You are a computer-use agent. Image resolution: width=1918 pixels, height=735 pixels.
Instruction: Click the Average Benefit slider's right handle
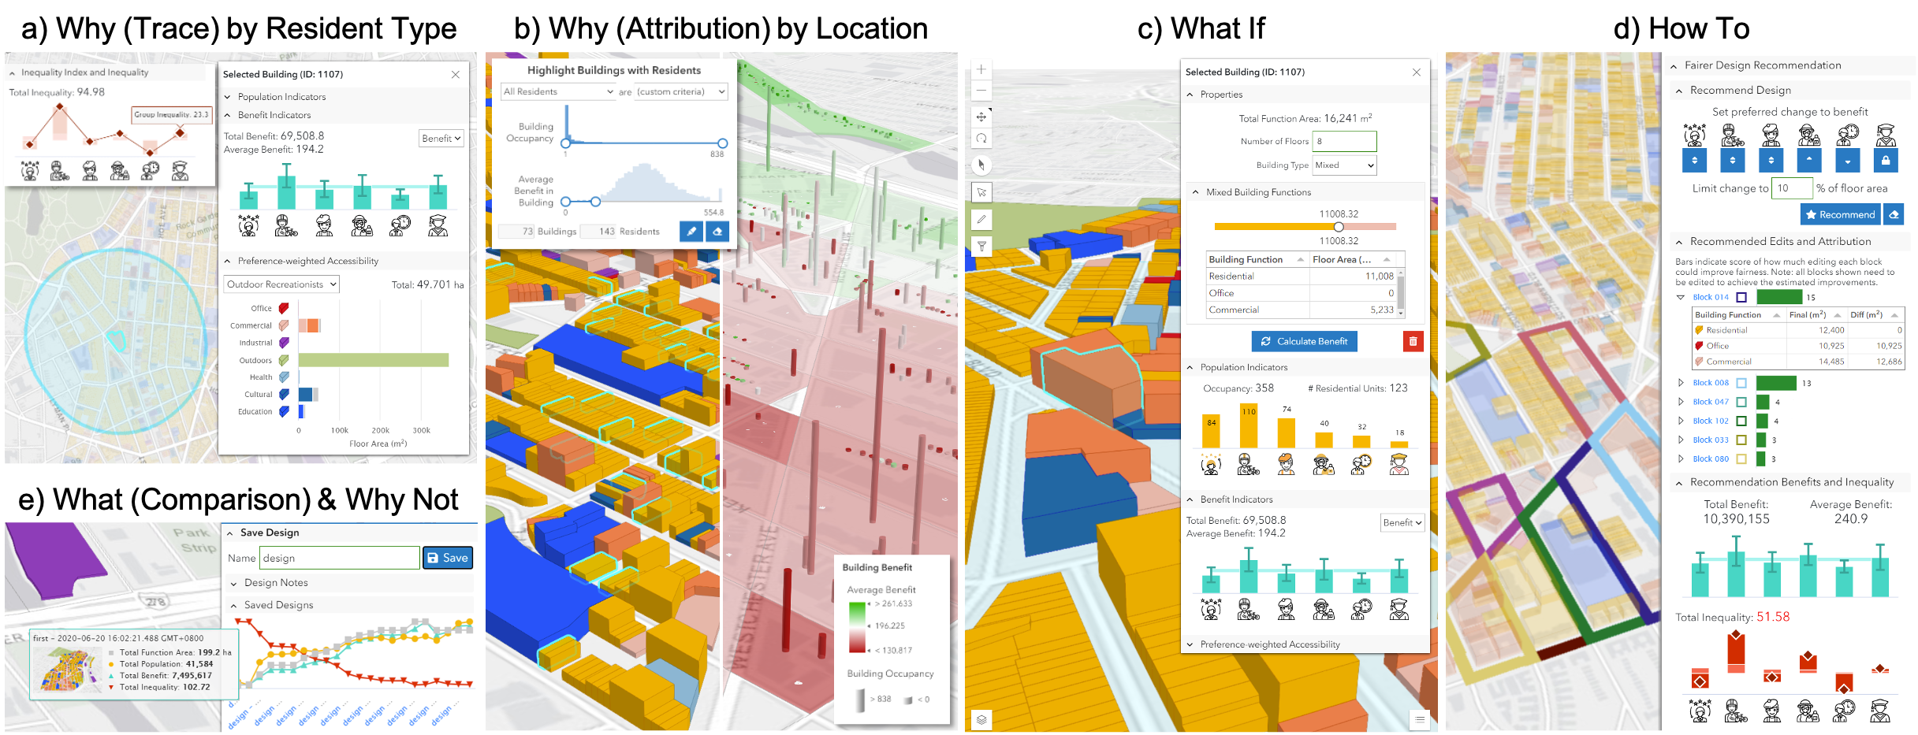coord(595,202)
